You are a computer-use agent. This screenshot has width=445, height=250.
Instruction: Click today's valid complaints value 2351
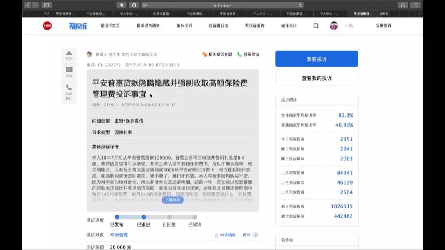[x=347, y=139]
